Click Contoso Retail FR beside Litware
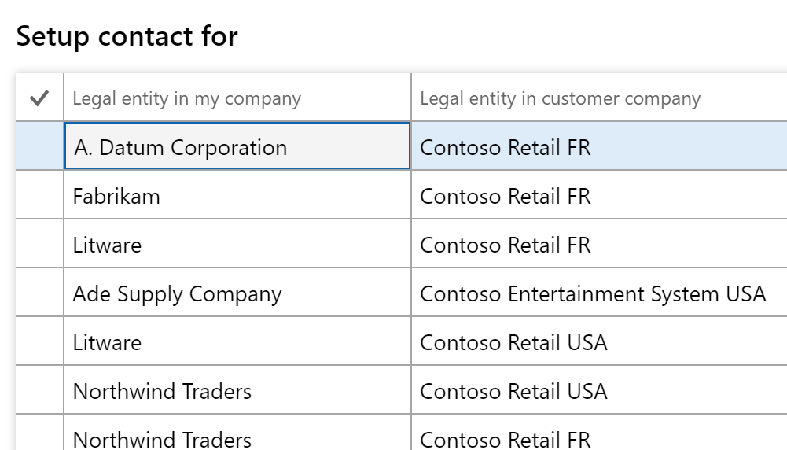Image resolution: width=787 pixels, height=450 pixels. (x=505, y=245)
